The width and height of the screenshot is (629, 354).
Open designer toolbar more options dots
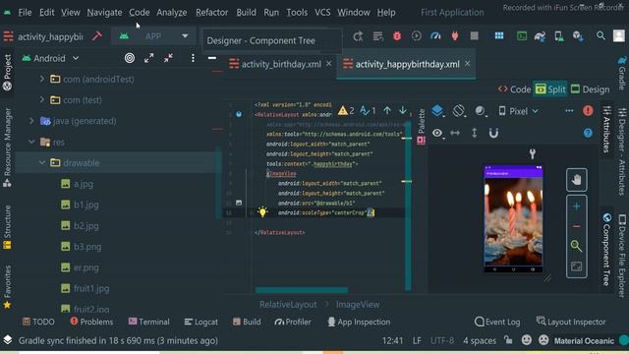569,111
